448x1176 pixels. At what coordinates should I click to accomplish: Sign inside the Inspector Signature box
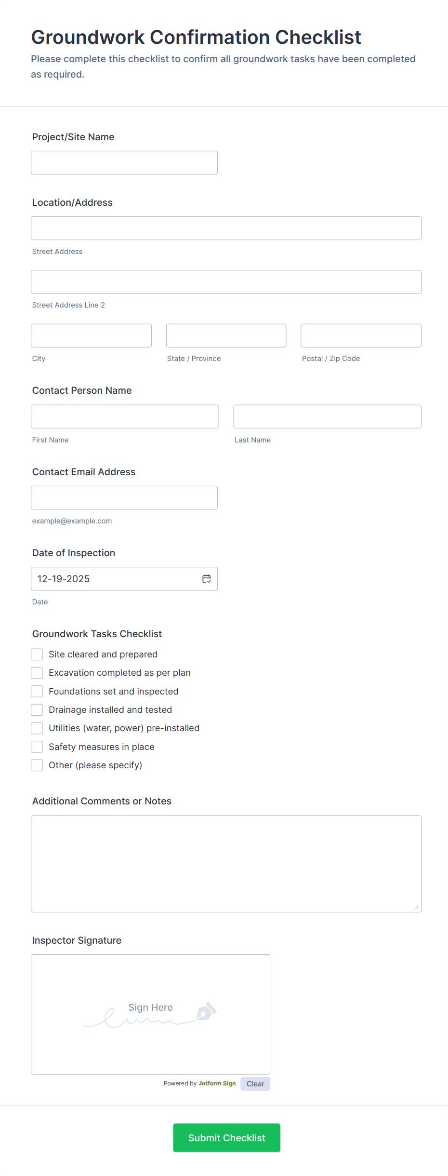150,1012
